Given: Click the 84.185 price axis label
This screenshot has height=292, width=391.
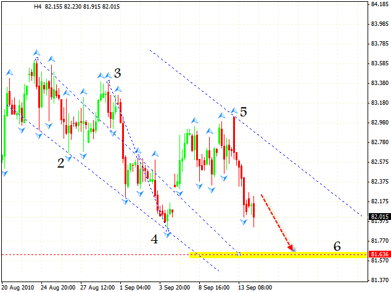Looking at the screenshot, I should [380, 4].
